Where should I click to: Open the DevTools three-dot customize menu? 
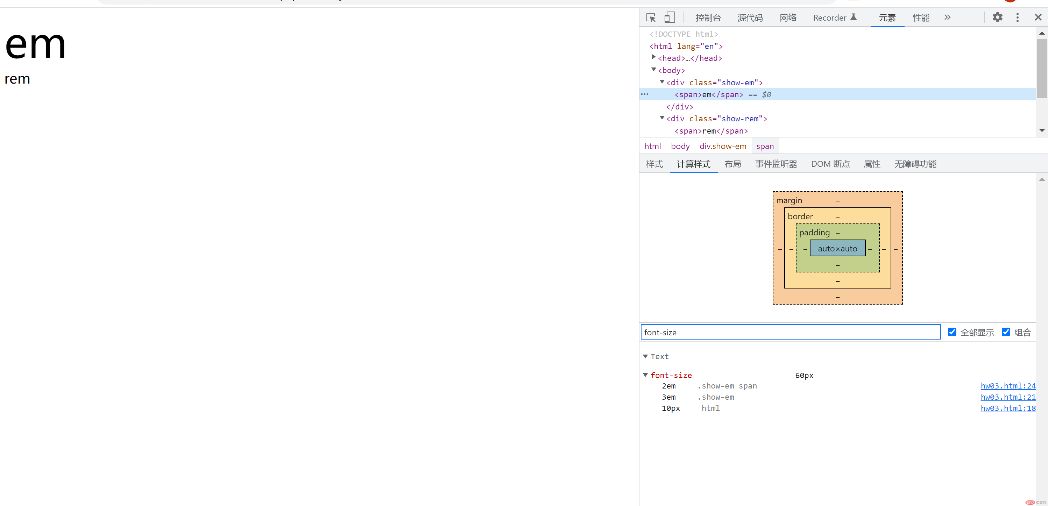[1018, 17]
